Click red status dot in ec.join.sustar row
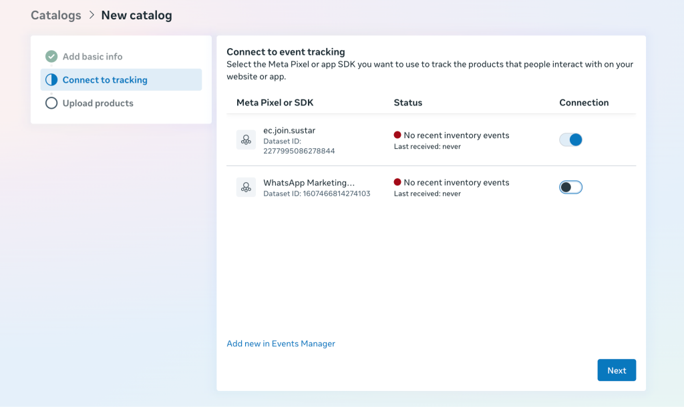 point(397,135)
